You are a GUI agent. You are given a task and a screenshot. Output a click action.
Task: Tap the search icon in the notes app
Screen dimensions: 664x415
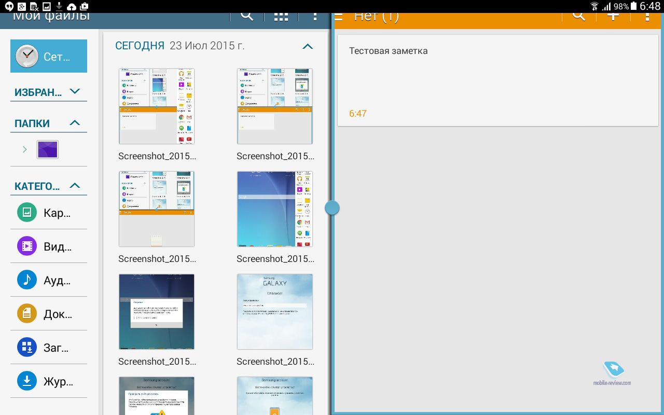578,16
